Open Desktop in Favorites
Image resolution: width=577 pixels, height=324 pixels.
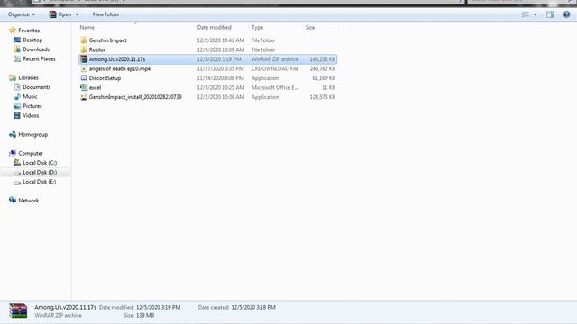pyautogui.click(x=32, y=40)
